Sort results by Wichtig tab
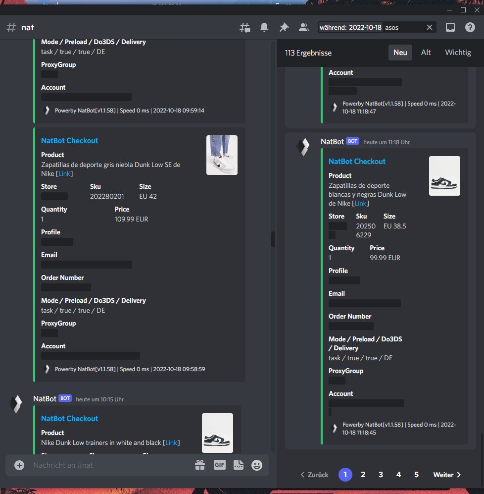 [458, 53]
